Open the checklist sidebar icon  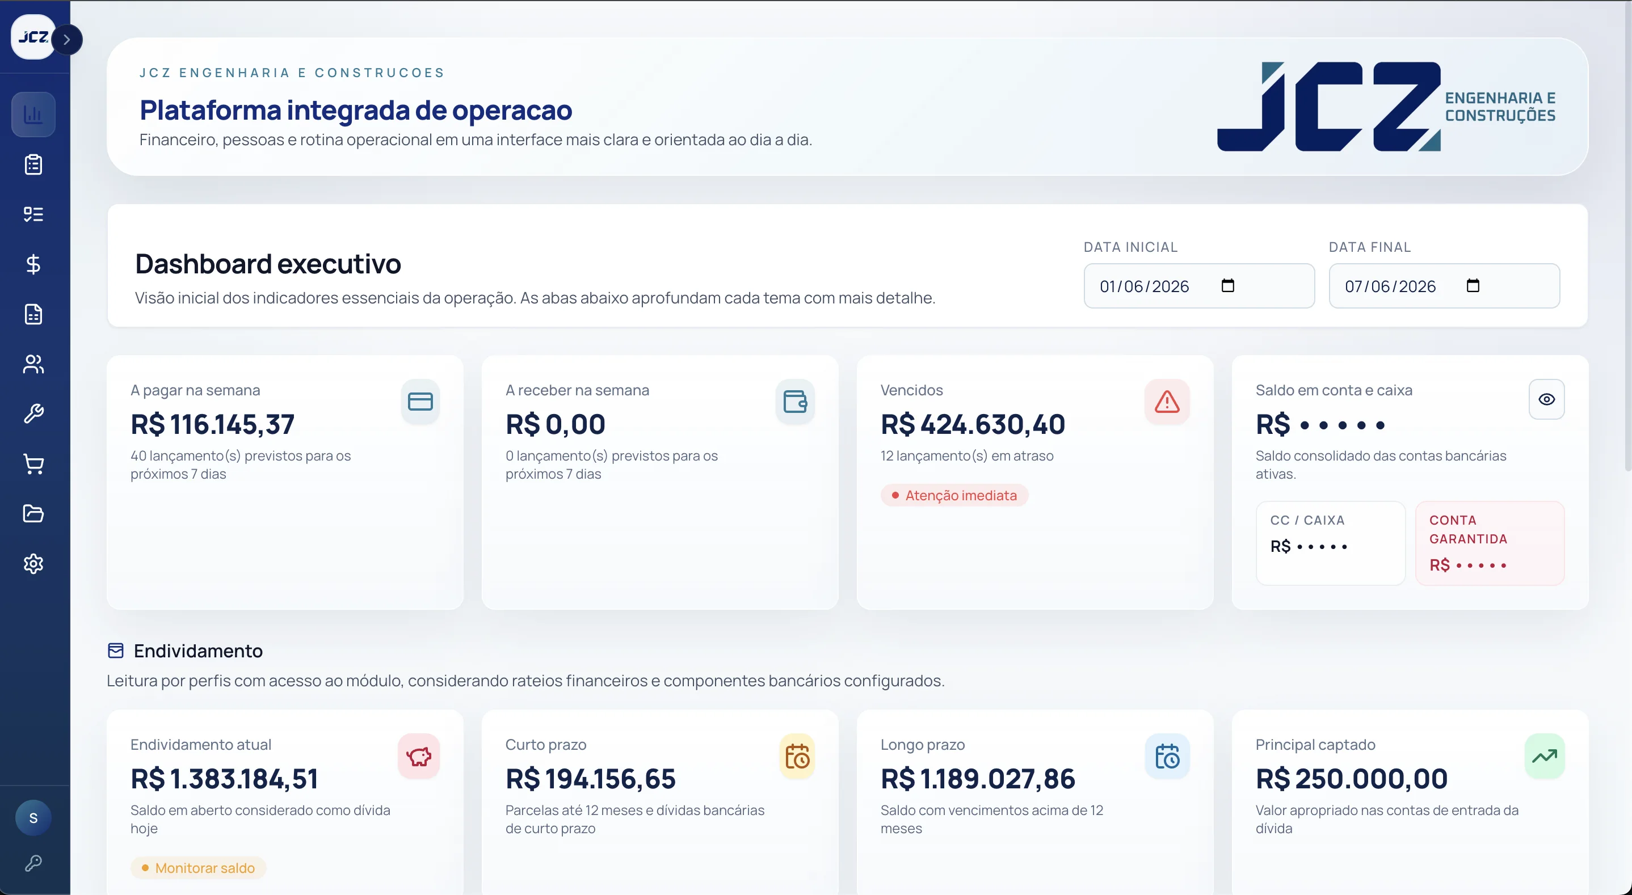pyautogui.click(x=33, y=214)
